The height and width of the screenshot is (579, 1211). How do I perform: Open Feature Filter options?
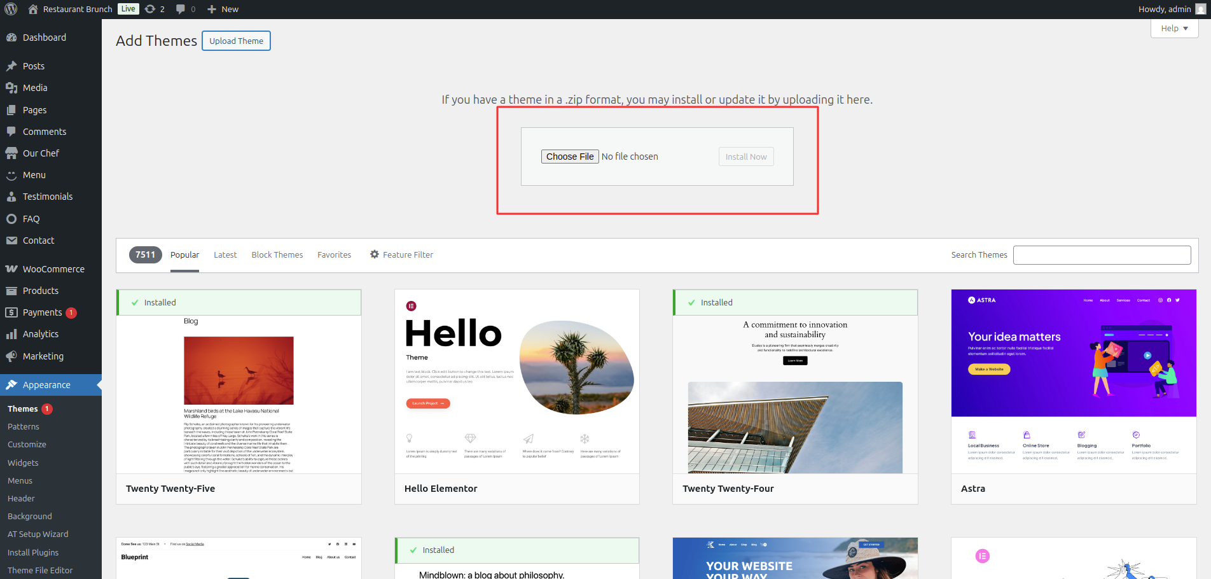click(x=401, y=255)
